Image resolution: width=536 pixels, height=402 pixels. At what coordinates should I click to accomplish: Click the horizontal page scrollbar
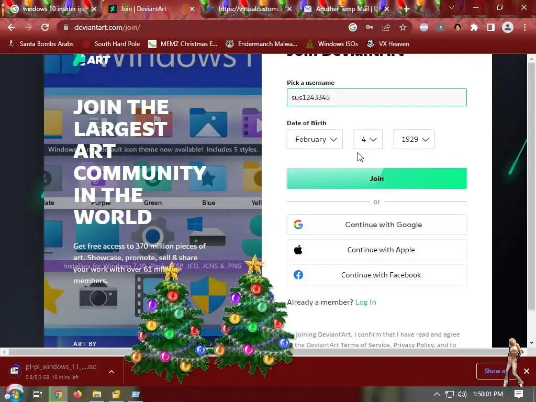pyautogui.click(x=263, y=352)
